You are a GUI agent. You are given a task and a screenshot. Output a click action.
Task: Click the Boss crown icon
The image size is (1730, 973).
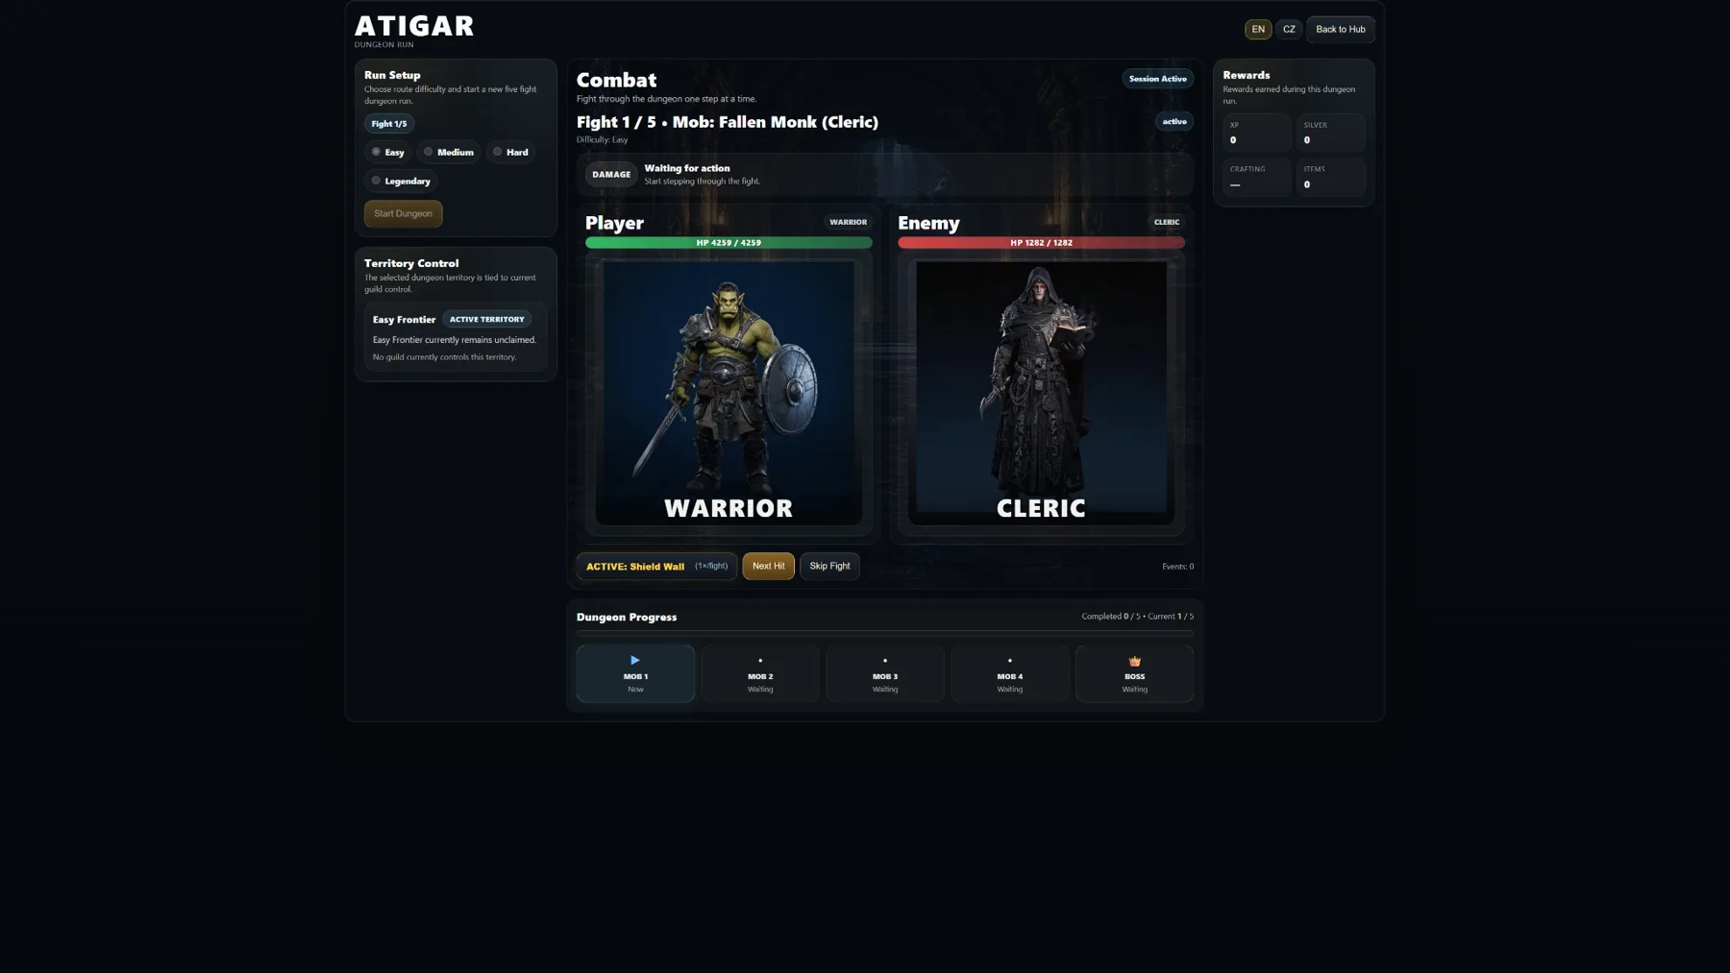pos(1134,661)
